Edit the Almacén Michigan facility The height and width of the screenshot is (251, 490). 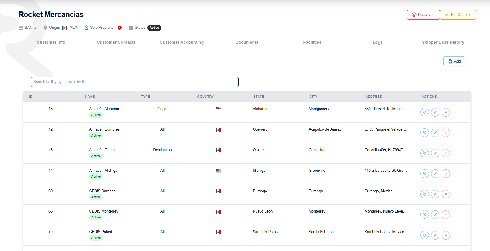click(435, 174)
